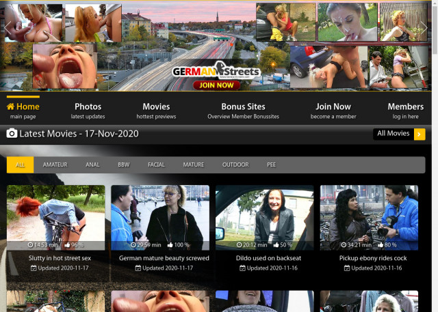
Task: Click the German Streets logo
Action: pyautogui.click(x=216, y=70)
